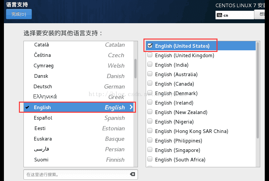Click the language list scrollbar thumb

136,69
